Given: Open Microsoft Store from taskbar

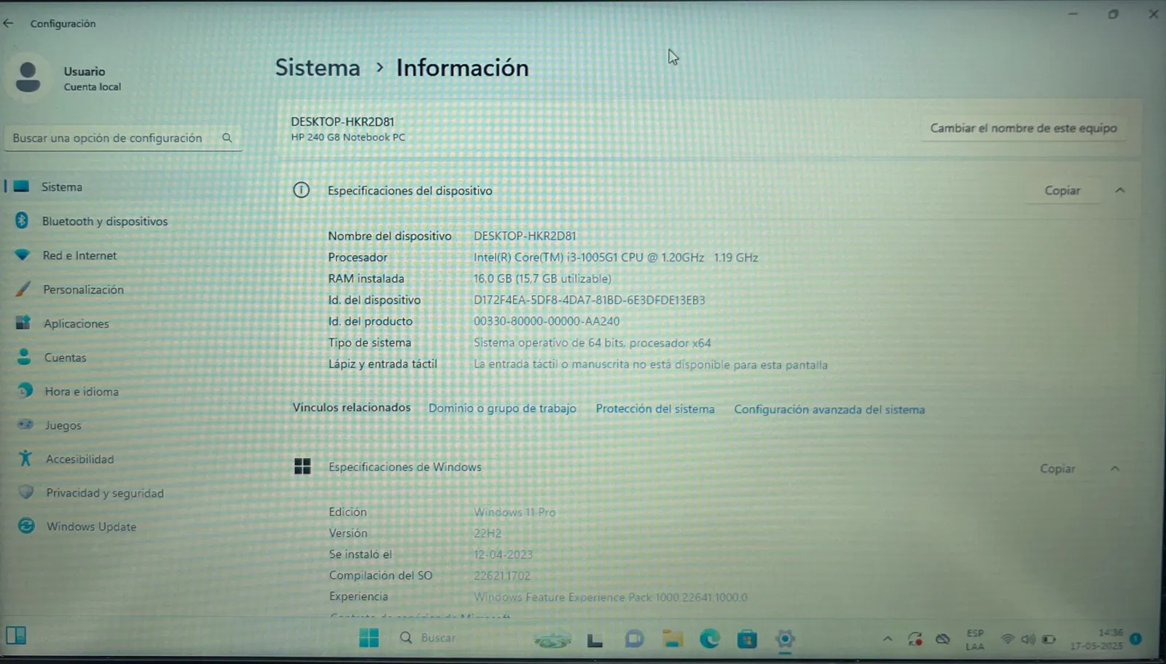Looking at the screenshot, I should (747, 639).
